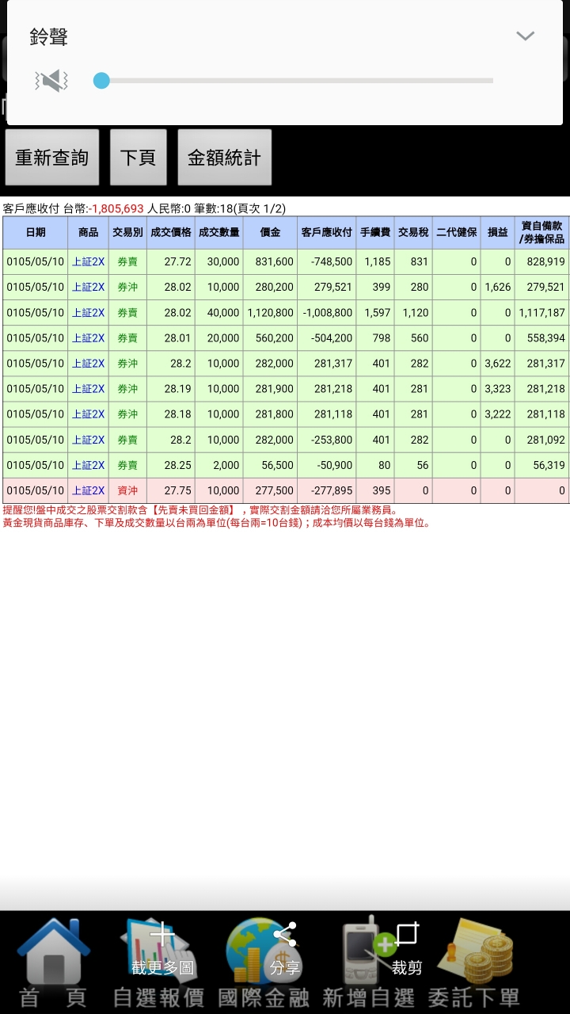Select the 資沖 transaction type cell

click(x=127, y=490)
